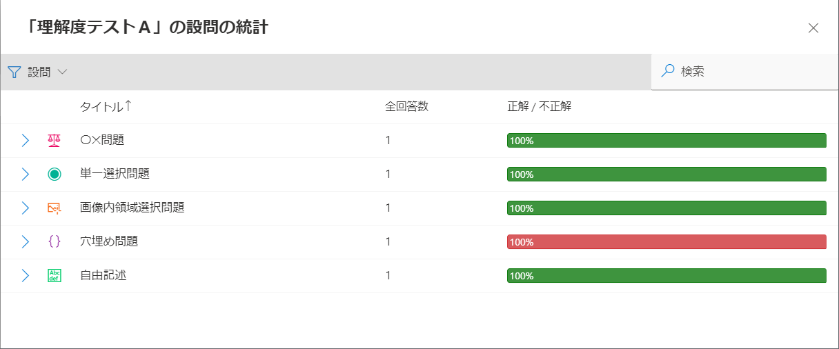This screenshot has width=839, height=349.
Task: Click the 正解 / 不正解 column header
Action: point(540,107)
